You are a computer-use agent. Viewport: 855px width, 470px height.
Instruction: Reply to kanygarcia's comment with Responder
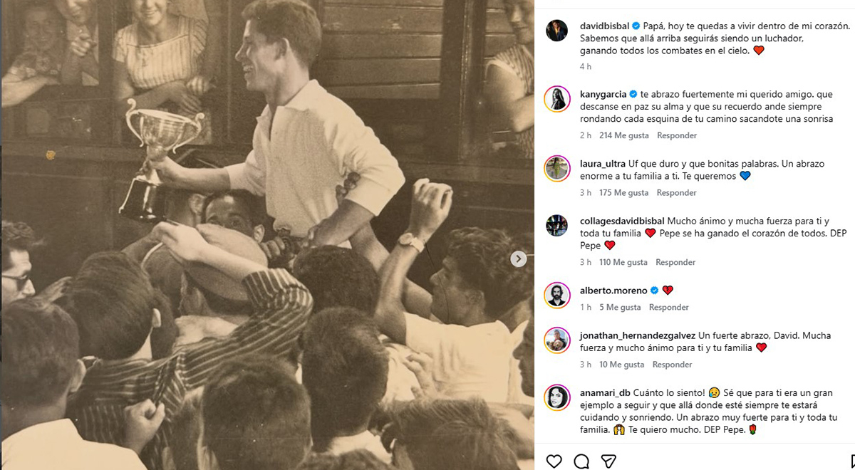677,135
